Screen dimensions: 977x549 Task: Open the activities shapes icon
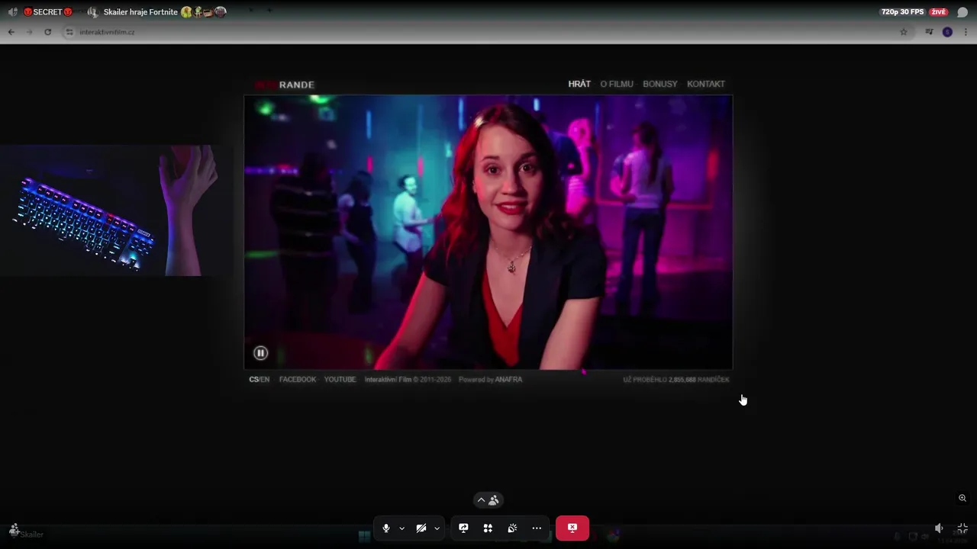click(488, 528)
